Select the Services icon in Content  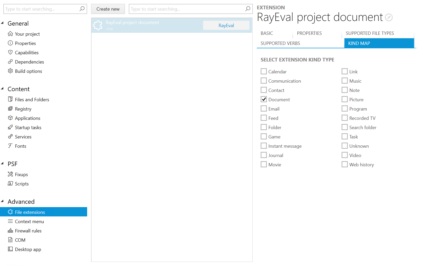(x=10, y=137)
